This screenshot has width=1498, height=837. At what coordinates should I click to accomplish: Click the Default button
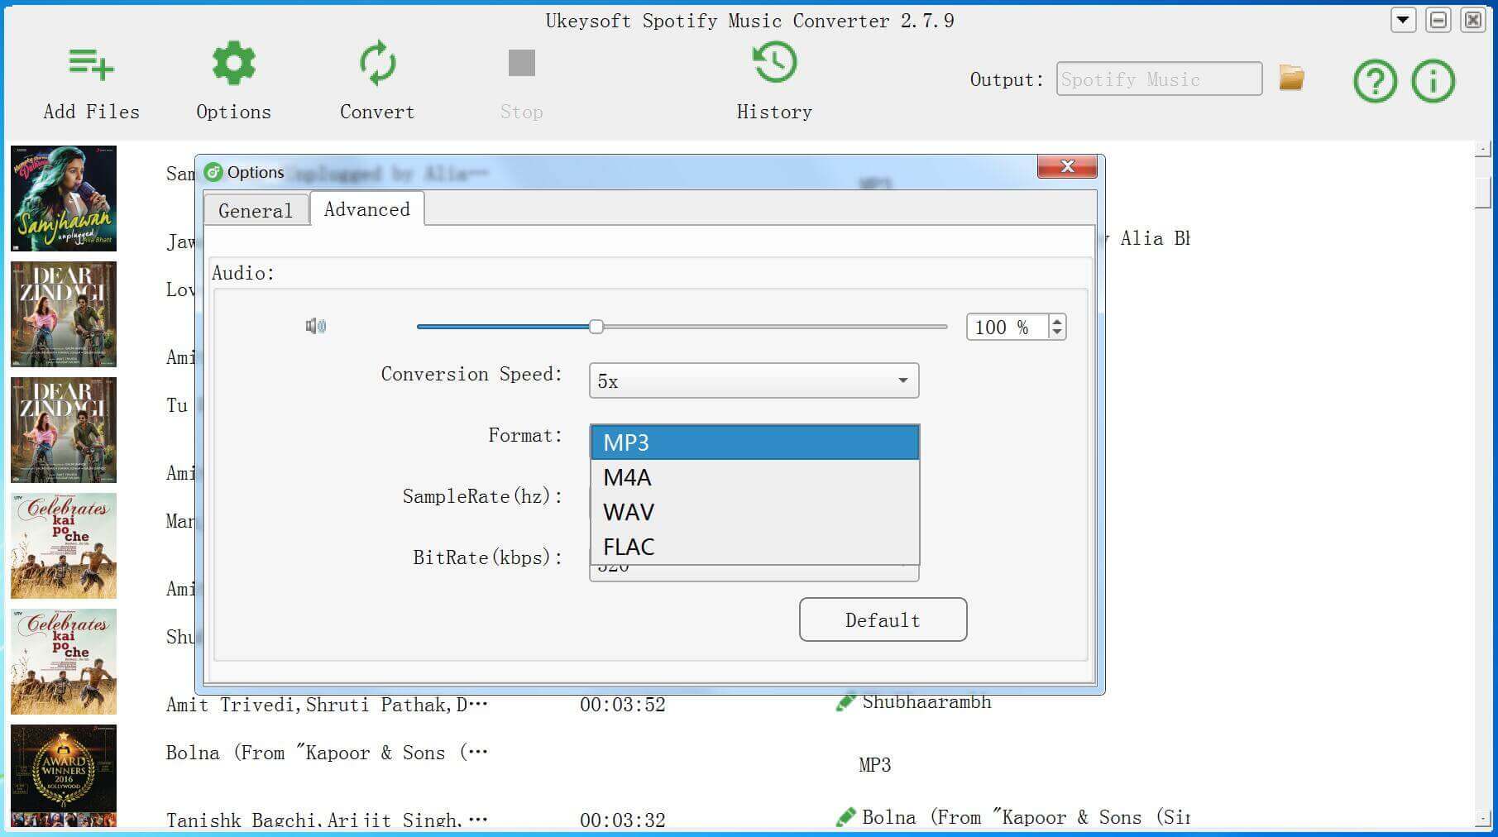[883, 619]
